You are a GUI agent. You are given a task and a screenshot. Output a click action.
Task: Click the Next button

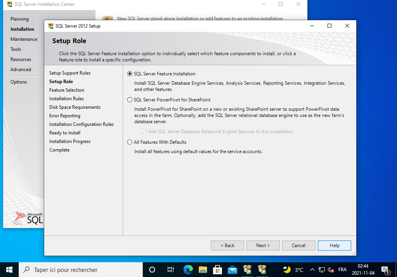[263, 246]
